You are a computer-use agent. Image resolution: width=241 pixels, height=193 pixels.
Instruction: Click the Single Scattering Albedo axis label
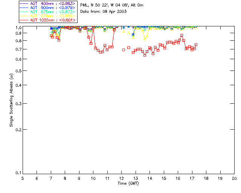[x=11, y=100]
